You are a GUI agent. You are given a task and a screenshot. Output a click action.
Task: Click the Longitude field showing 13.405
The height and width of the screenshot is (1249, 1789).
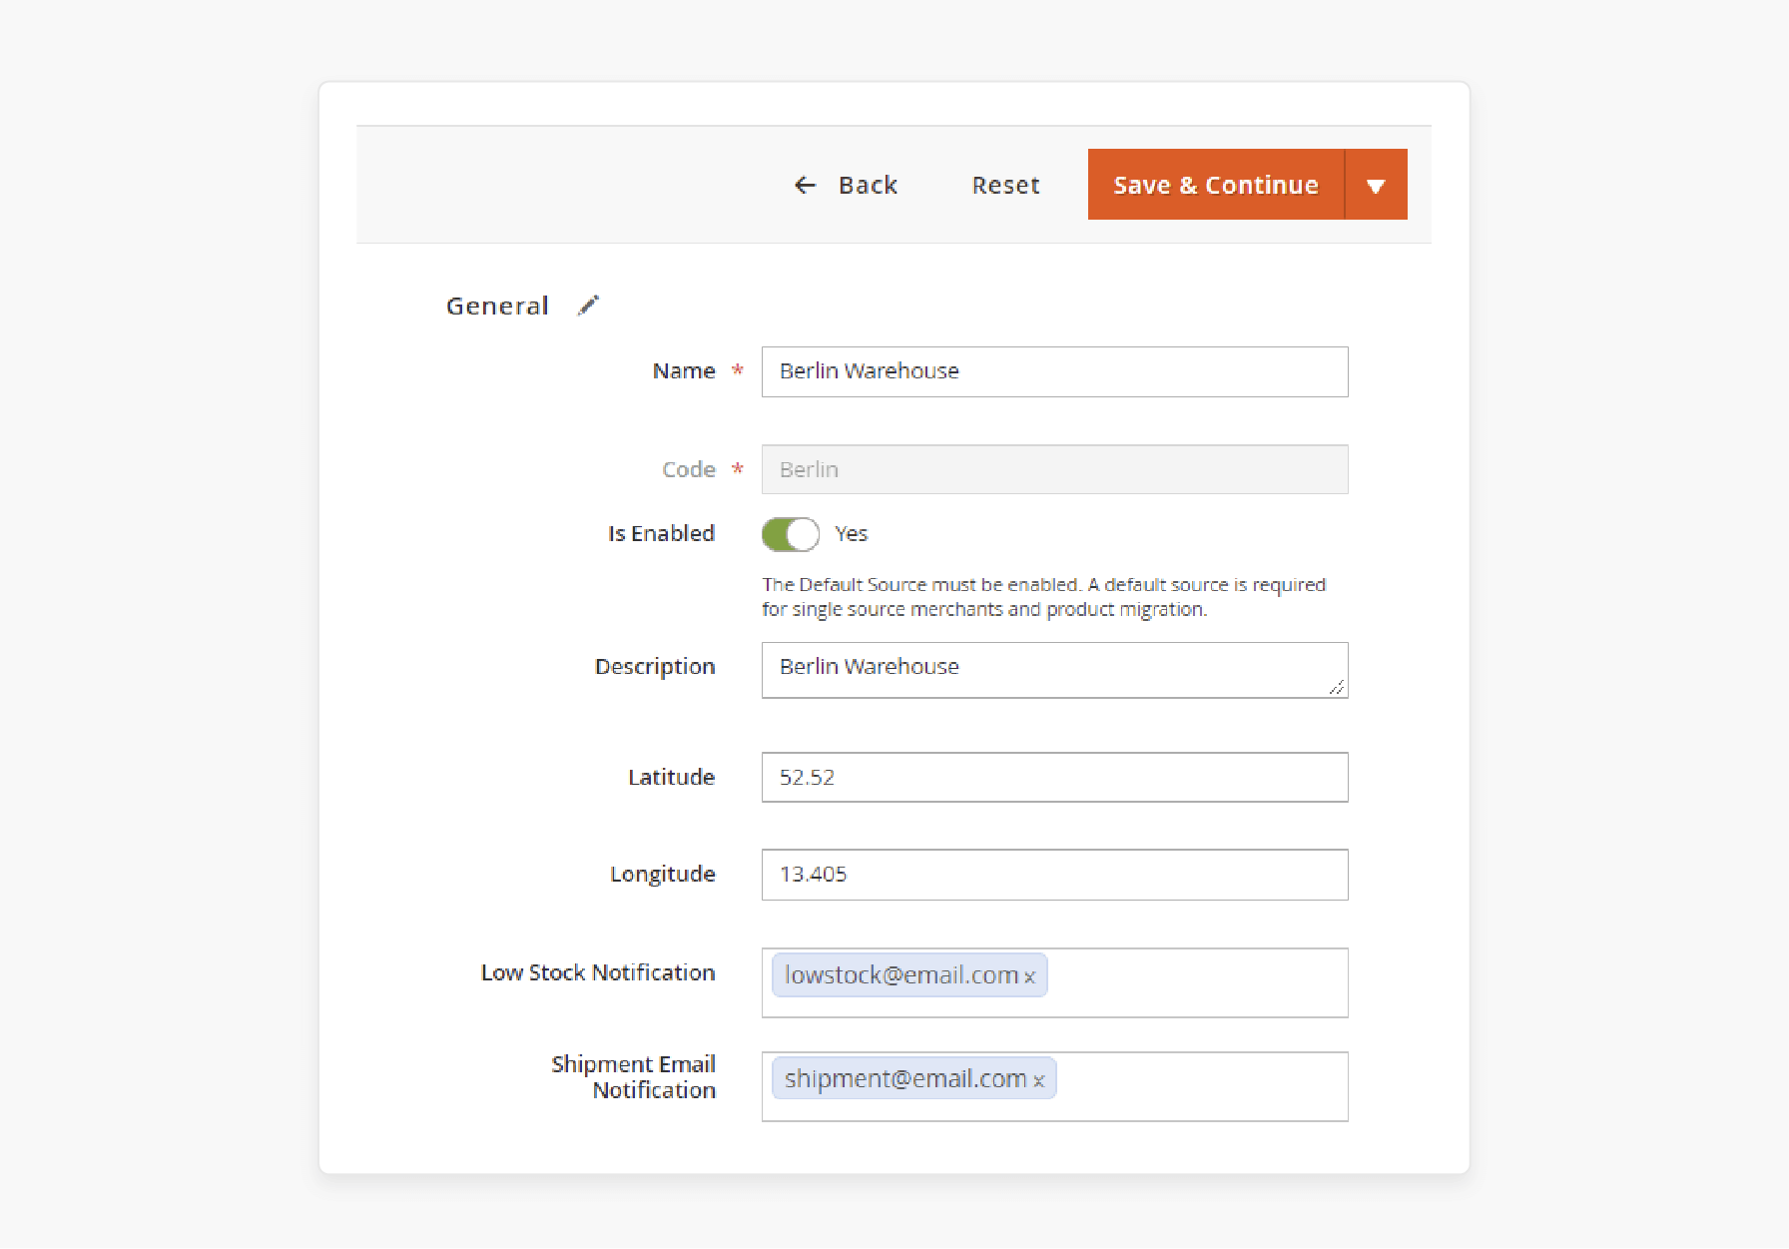pyautogui.click(x=1054, y=875)
